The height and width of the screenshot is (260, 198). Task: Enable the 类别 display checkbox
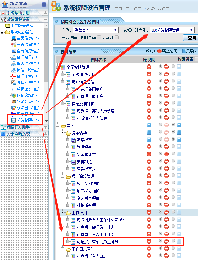tap(117, 38)
